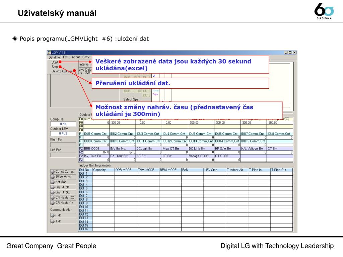
Task: Choose Stop in the DataFile menu
Action: click(x=55, y=67)
